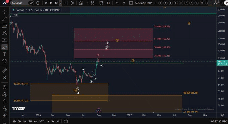This screenshot has width=228, height=124.
Task: Select the 61.80% (160.42) Fibonacci label
Action: tap(162, 39)
